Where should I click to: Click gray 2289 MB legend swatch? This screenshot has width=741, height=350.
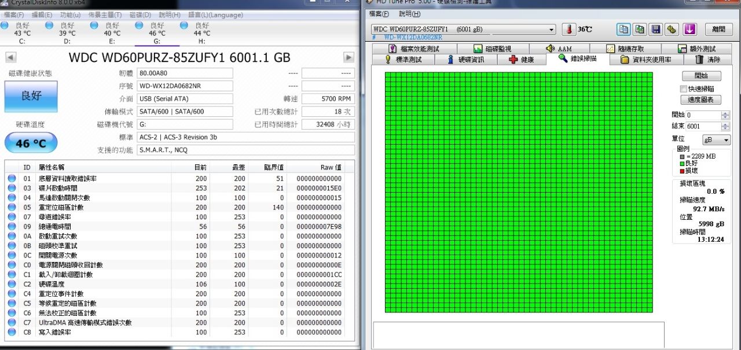coord(683,157)
